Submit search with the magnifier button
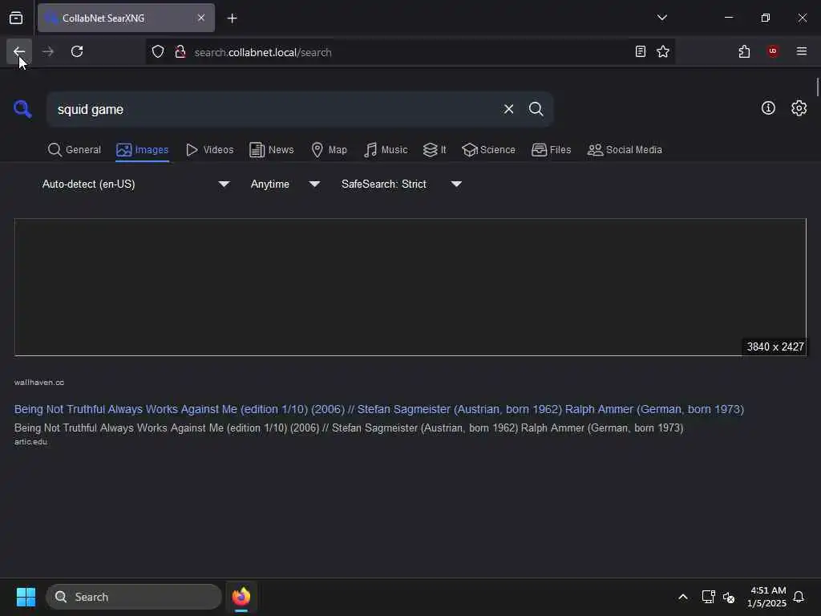 536,109
